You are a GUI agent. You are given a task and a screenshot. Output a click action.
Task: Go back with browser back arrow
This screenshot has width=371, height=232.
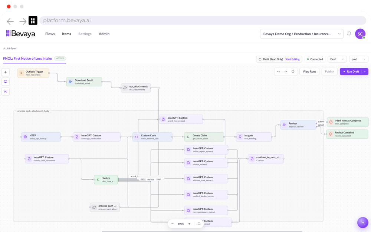[x=10, y=21]
